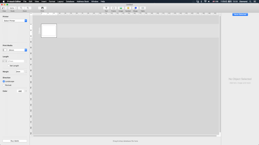Open the Address Book menu
Screen dimensions: 259x145
coord(83,1)
